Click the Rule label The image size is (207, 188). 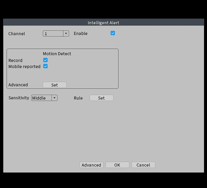pos(78,98)
